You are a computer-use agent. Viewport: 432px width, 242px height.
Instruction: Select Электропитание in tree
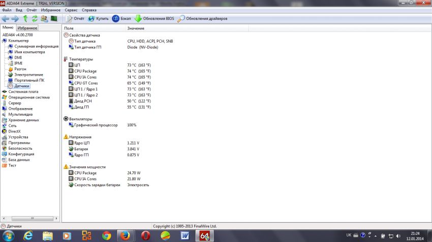click(28, 75)
